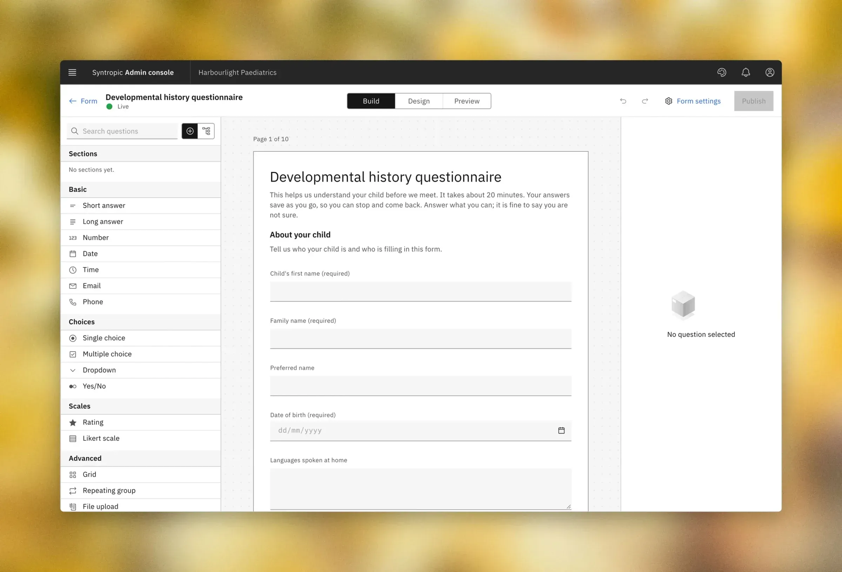Image resolution: width=842 pixels, height=572 pixels.
Task: Click the form intro description paragraph
Action: pyautogui.click(x=420, y=205)
